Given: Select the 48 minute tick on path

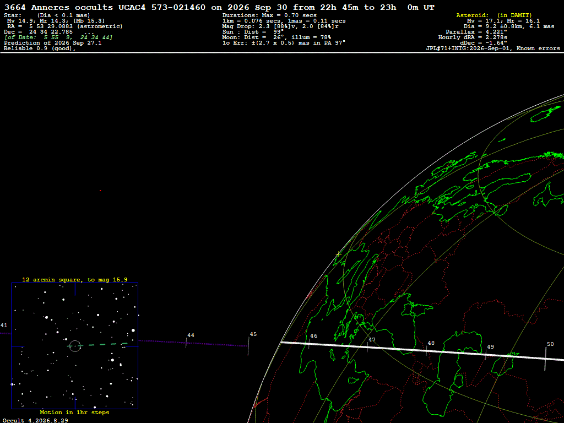Looking at the screenshot, I should coord(426,351).
